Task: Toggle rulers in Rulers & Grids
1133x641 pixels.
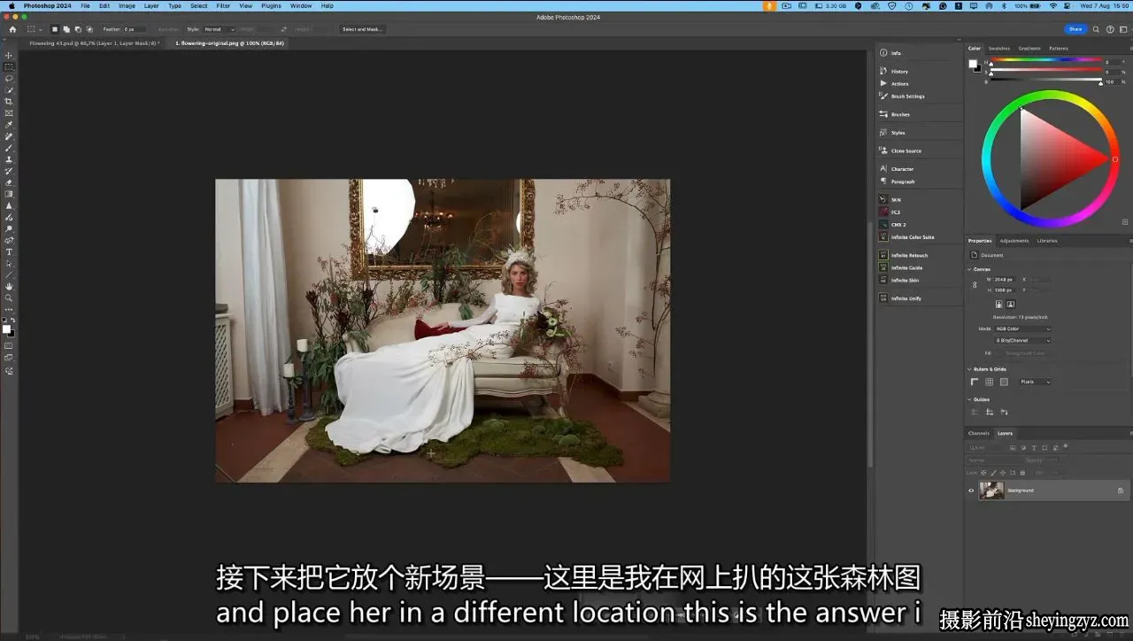Action: pyautogui.click(x=975, y=382)
